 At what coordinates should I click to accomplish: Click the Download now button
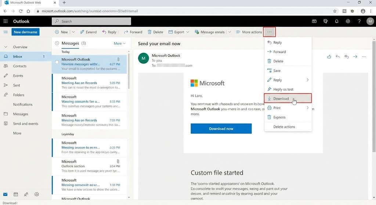[221, 129]
